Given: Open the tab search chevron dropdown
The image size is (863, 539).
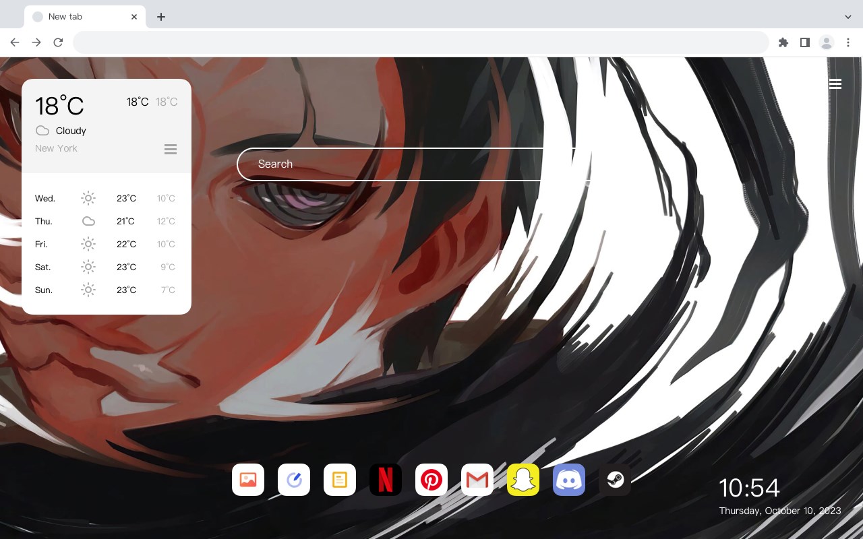Looking at the screenshot, I should (848, 17).
